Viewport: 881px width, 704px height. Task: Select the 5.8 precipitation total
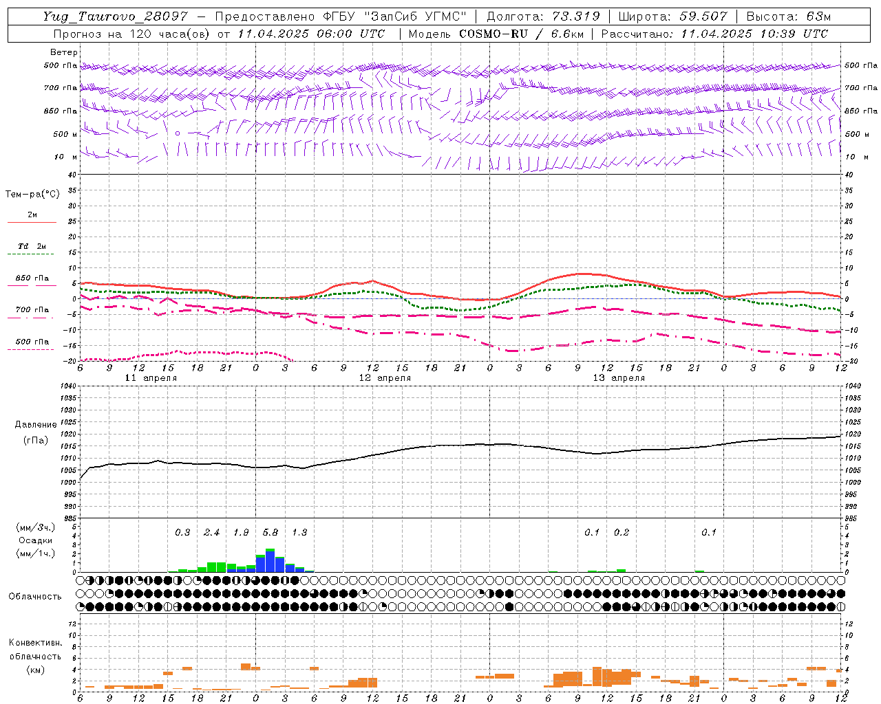pyautogui.click(x=270, y=533)
